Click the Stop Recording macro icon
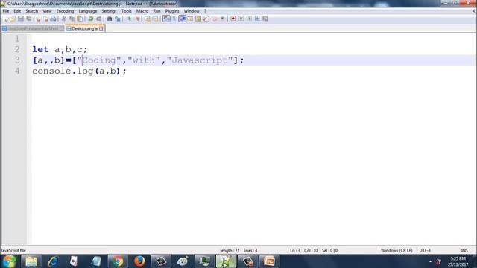Screen dimensions: 477x268 pos(241,19)
